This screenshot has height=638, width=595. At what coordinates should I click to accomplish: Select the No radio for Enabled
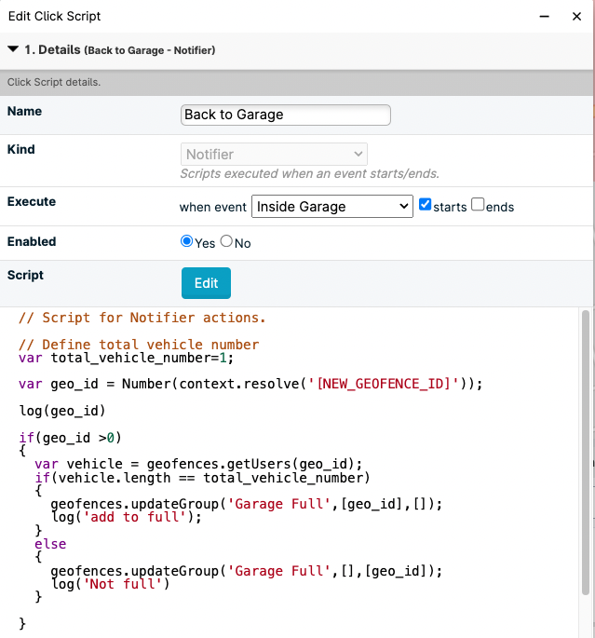tap(226, 241)
